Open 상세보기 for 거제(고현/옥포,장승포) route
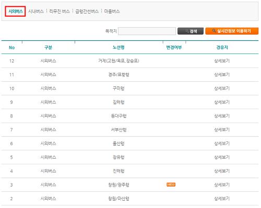The height and width of the screenshot is (208, 261). click(222, 61)
